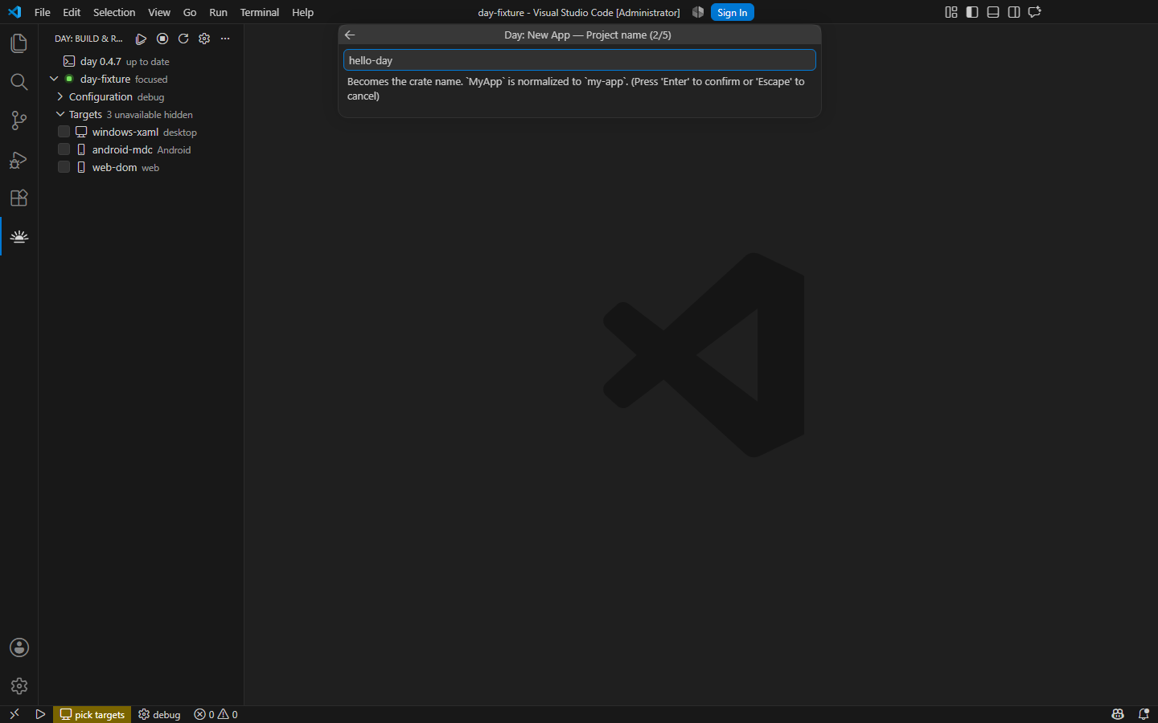The height and width of the screenshot is (723, 1158).
Task: Click the VS Code logo icon
Action: [x=14, y=12]
